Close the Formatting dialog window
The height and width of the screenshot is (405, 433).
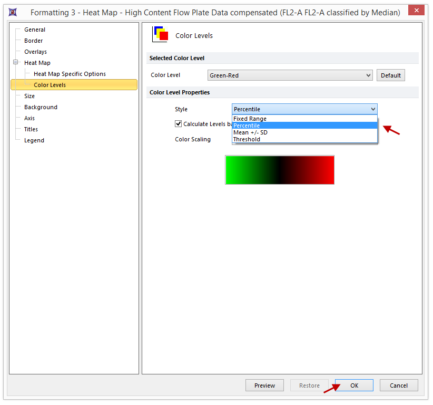pyautogui.click(x=417, y=11)
